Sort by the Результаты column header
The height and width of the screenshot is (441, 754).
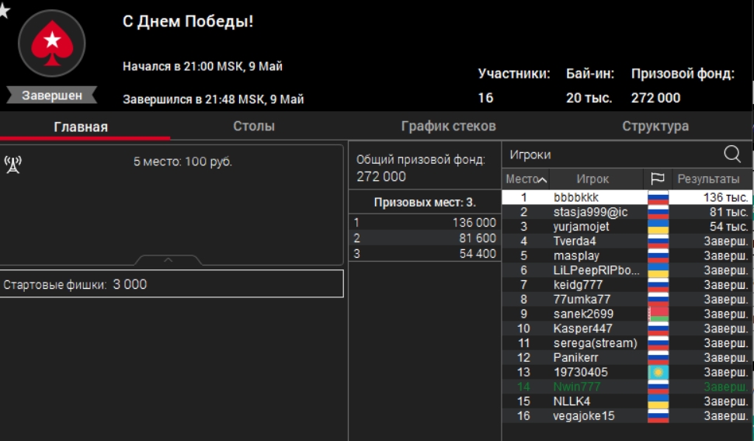pyautogui.click(x=708, y=179)
